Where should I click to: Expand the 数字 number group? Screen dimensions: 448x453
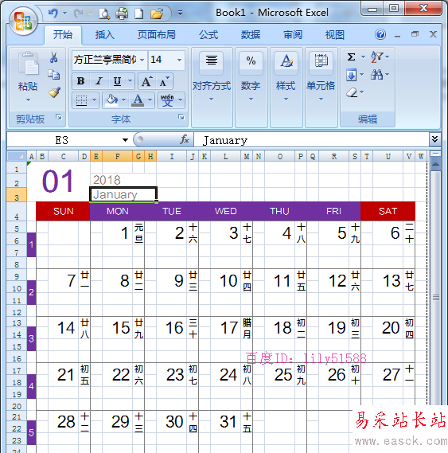pyautogui.click(x=251, y=88)
